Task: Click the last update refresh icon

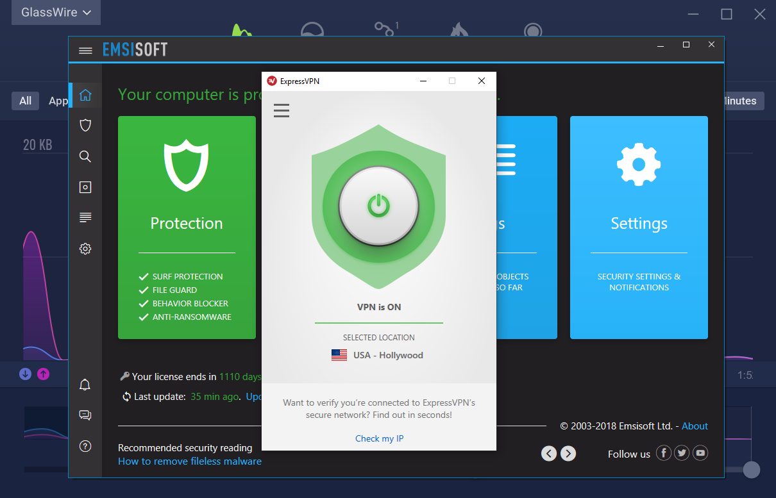Action: 126,397
